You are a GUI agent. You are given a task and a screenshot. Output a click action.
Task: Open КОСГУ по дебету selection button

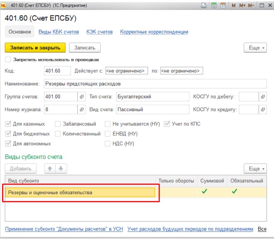[x=262, y=97]
